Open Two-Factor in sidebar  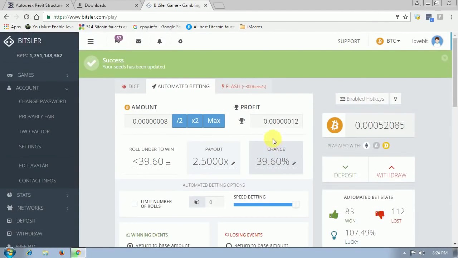[x=34, y=132]
